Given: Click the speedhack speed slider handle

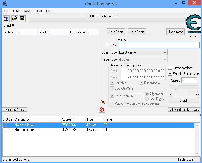Looking at the screenshot, I should coord(176,87).
